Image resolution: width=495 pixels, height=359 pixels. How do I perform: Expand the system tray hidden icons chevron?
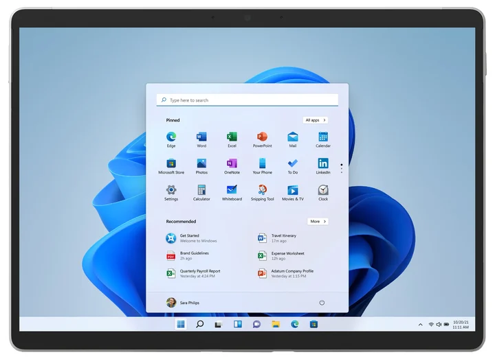[421, 324]
